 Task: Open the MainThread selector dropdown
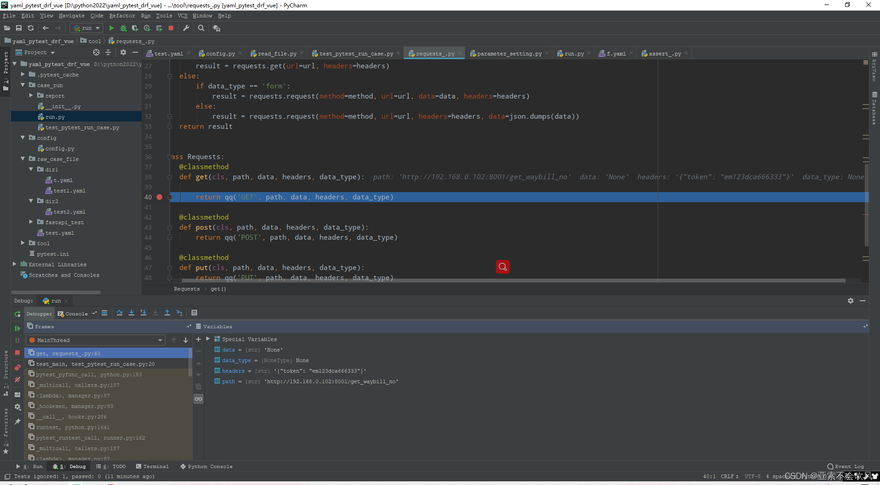[x=96, y=340]
